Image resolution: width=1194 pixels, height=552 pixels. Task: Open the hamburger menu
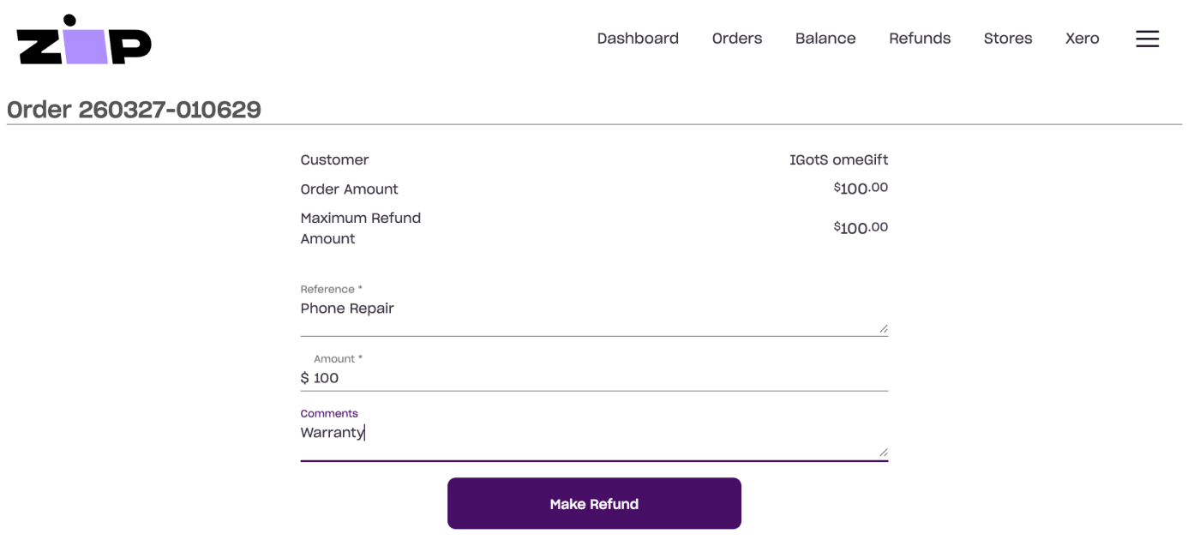(x=1147, y=39)
